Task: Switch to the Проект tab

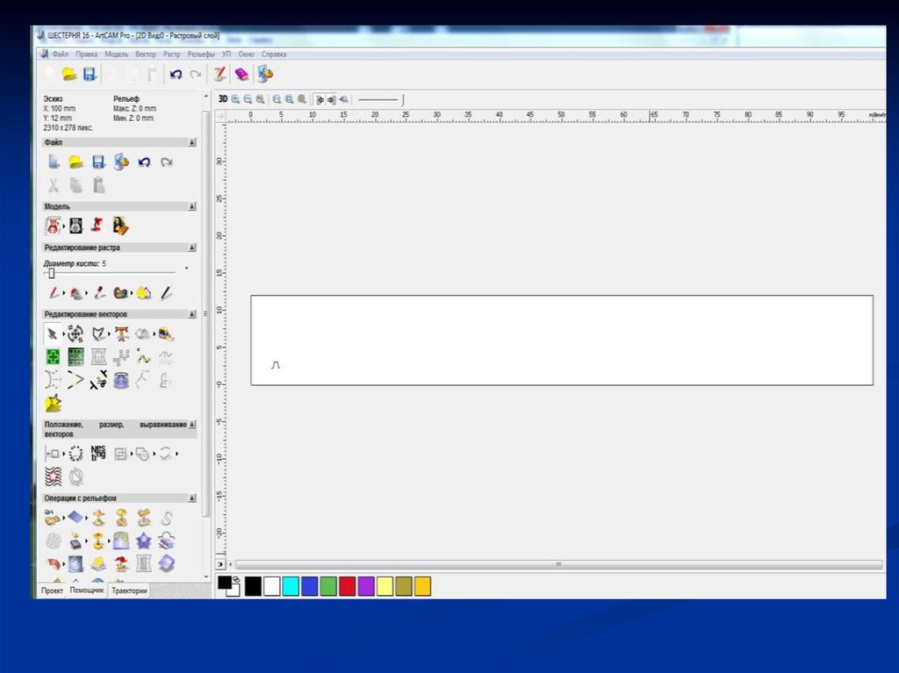Action: (52, 591)
